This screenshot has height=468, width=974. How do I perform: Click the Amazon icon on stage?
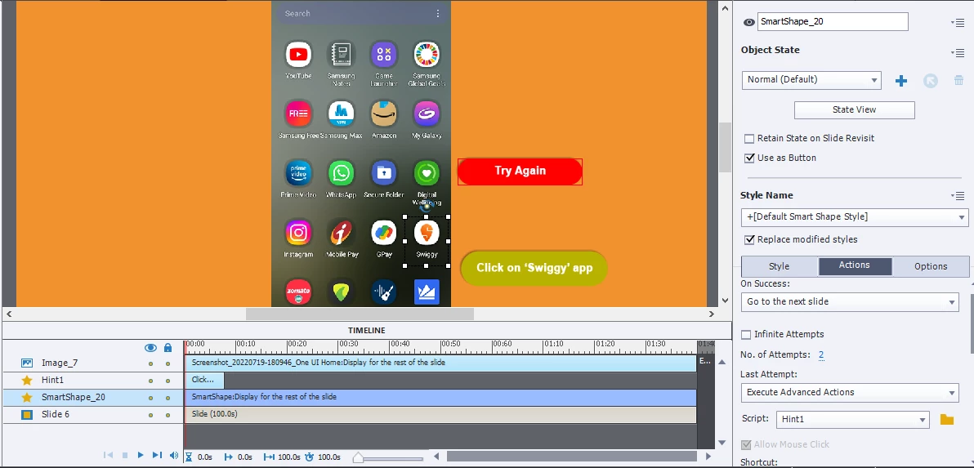tap(384, 114)
